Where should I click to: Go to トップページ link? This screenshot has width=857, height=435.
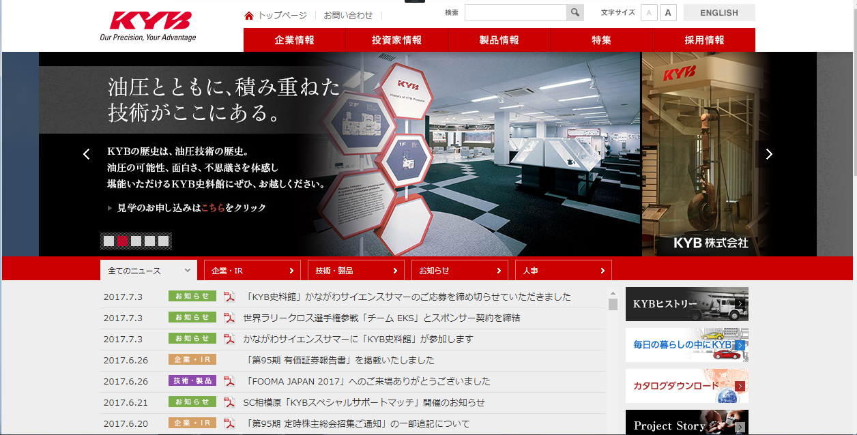pos(282,15)
